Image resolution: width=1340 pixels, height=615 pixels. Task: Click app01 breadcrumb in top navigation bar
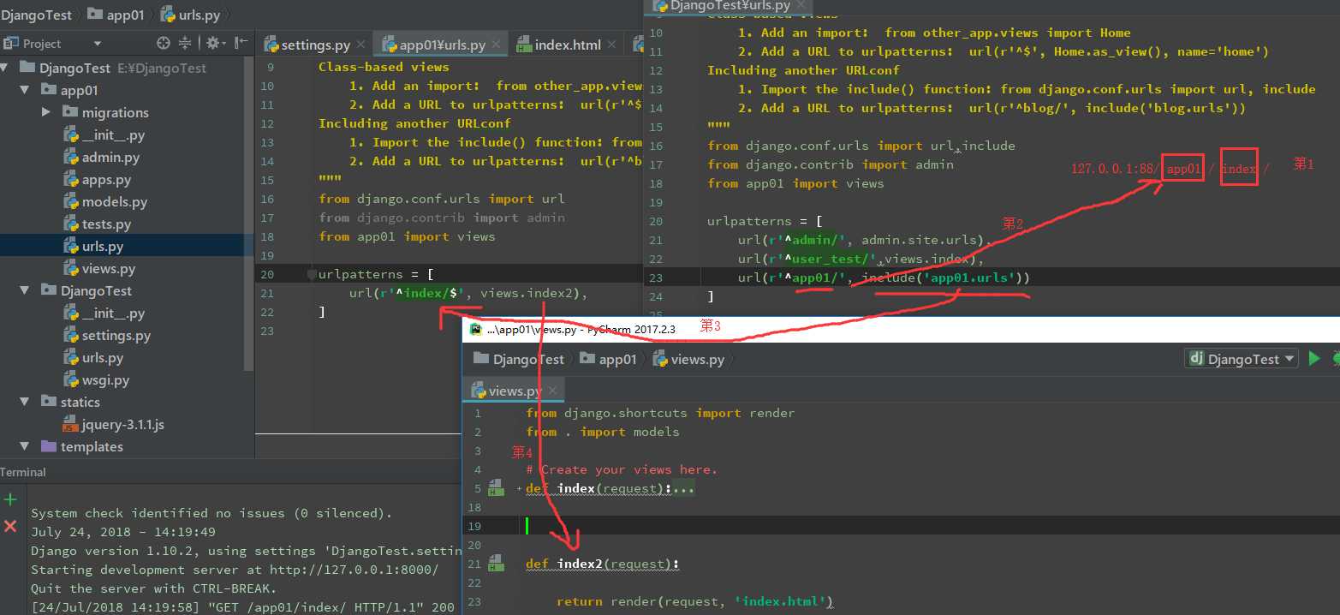[116, 15]
